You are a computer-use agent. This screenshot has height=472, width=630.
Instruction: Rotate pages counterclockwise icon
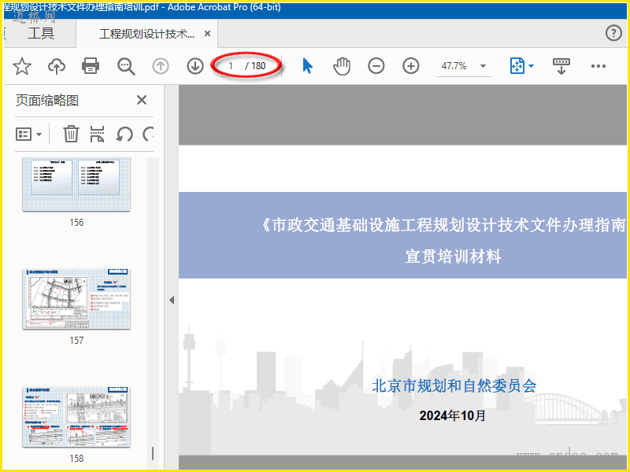[x=124, y=134]
